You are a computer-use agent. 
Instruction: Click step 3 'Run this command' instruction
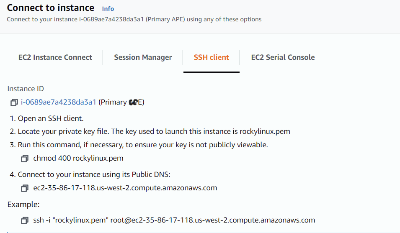pos(139,145)
